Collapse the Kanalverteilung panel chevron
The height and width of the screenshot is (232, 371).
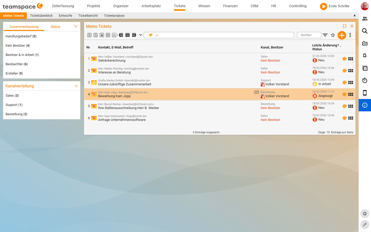click(76, 86)
